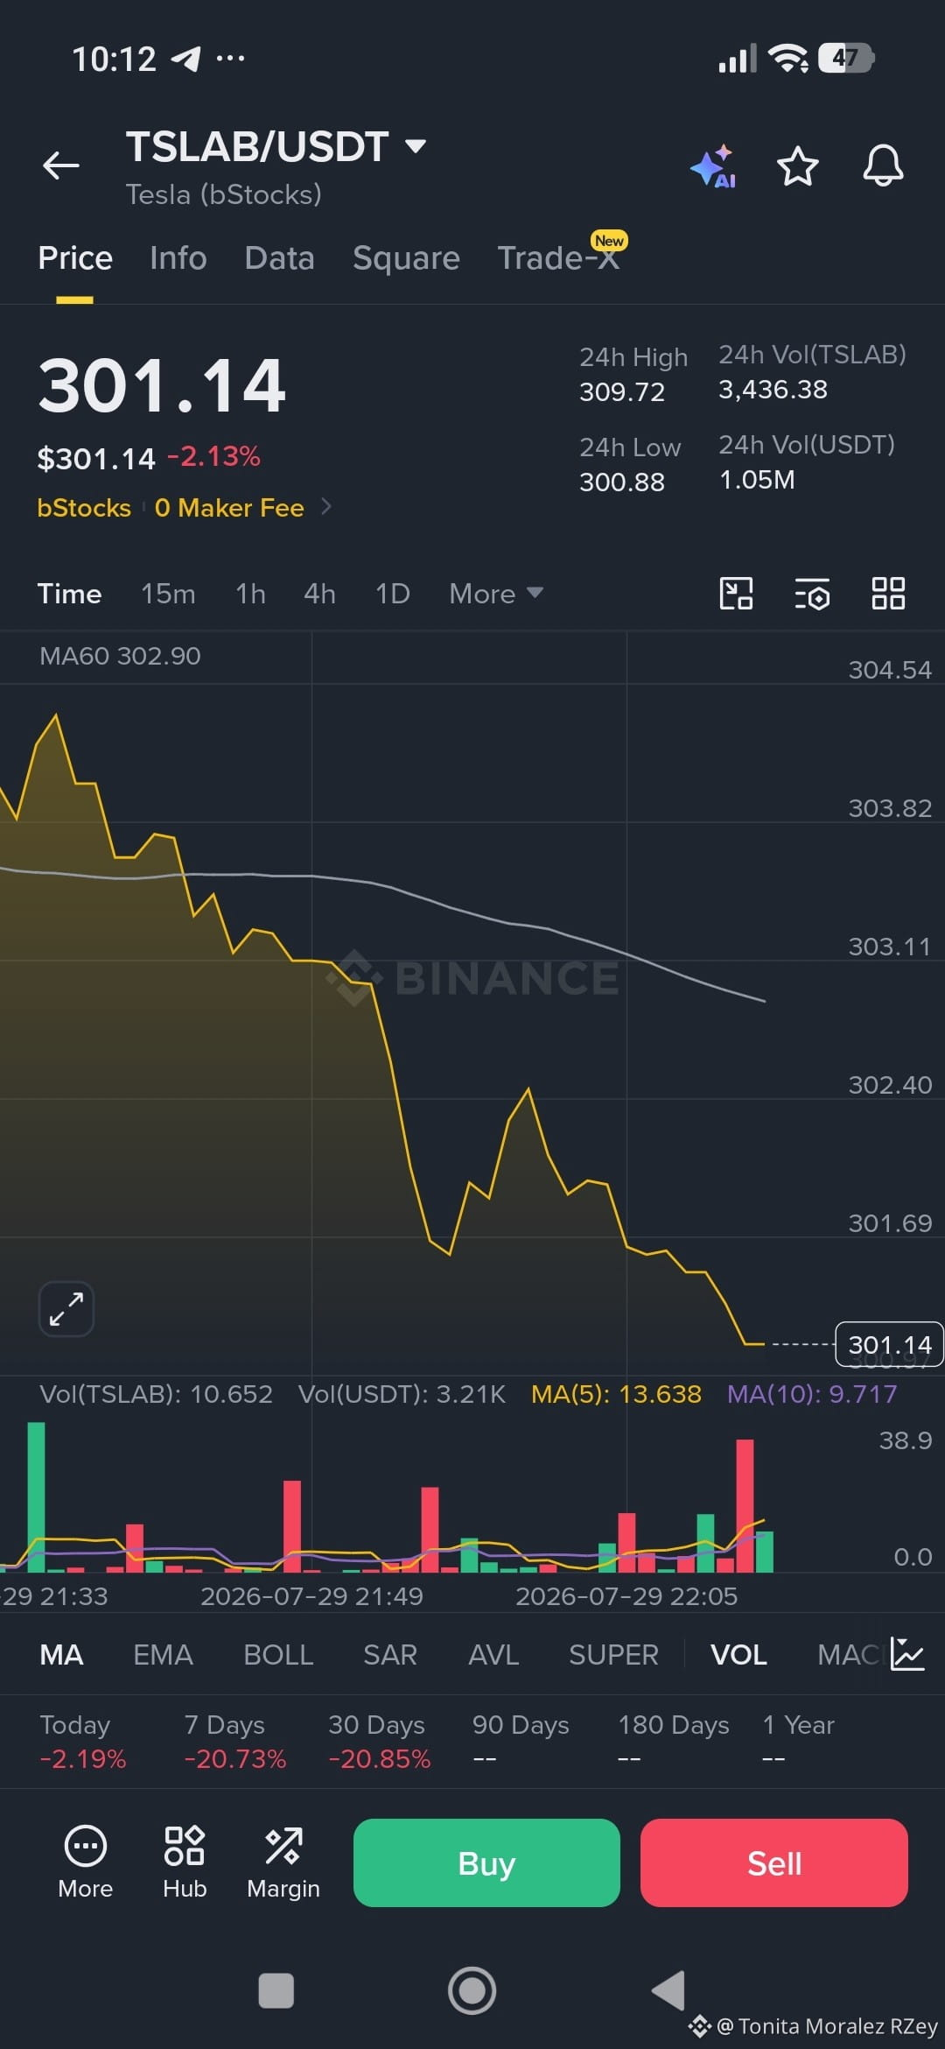Tap Android home circle button
The width and height of the screenshot is (945, 2049).
tap(472, 1990)
